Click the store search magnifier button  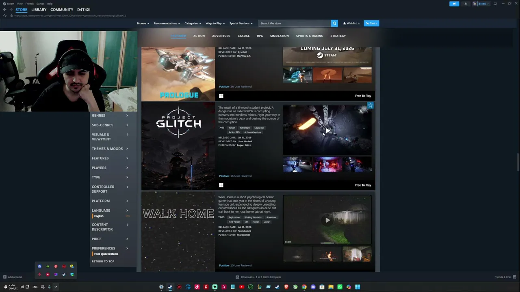coord(334,23)
